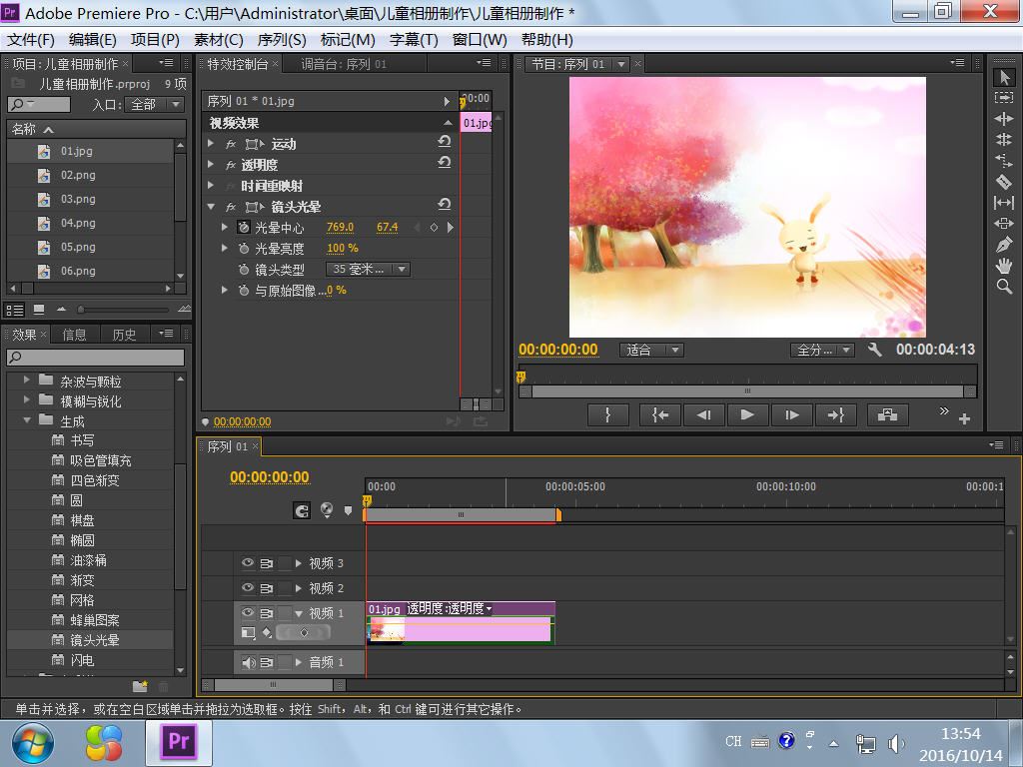Reset the 透明度 effect
This screenshot has width=1023, height=767.
445,163
